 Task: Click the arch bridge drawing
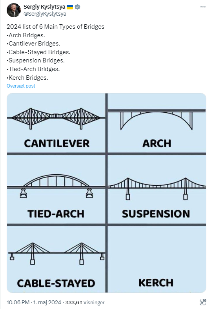(157, 119)
